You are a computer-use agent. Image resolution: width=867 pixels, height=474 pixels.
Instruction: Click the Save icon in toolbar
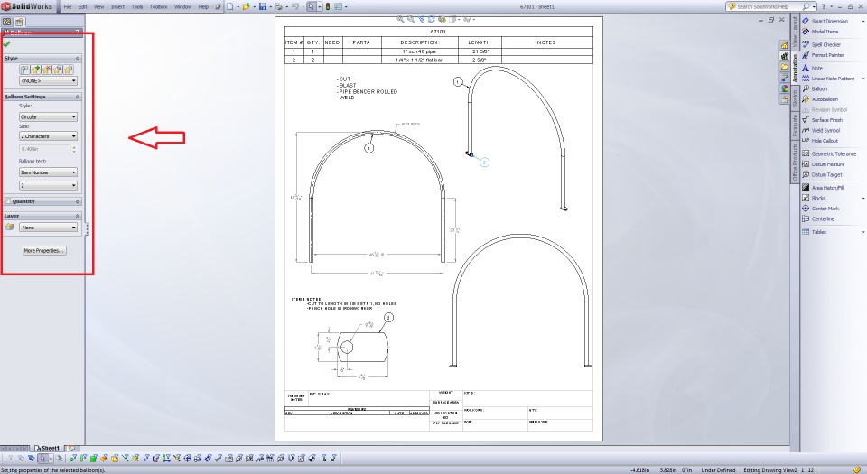263,6
